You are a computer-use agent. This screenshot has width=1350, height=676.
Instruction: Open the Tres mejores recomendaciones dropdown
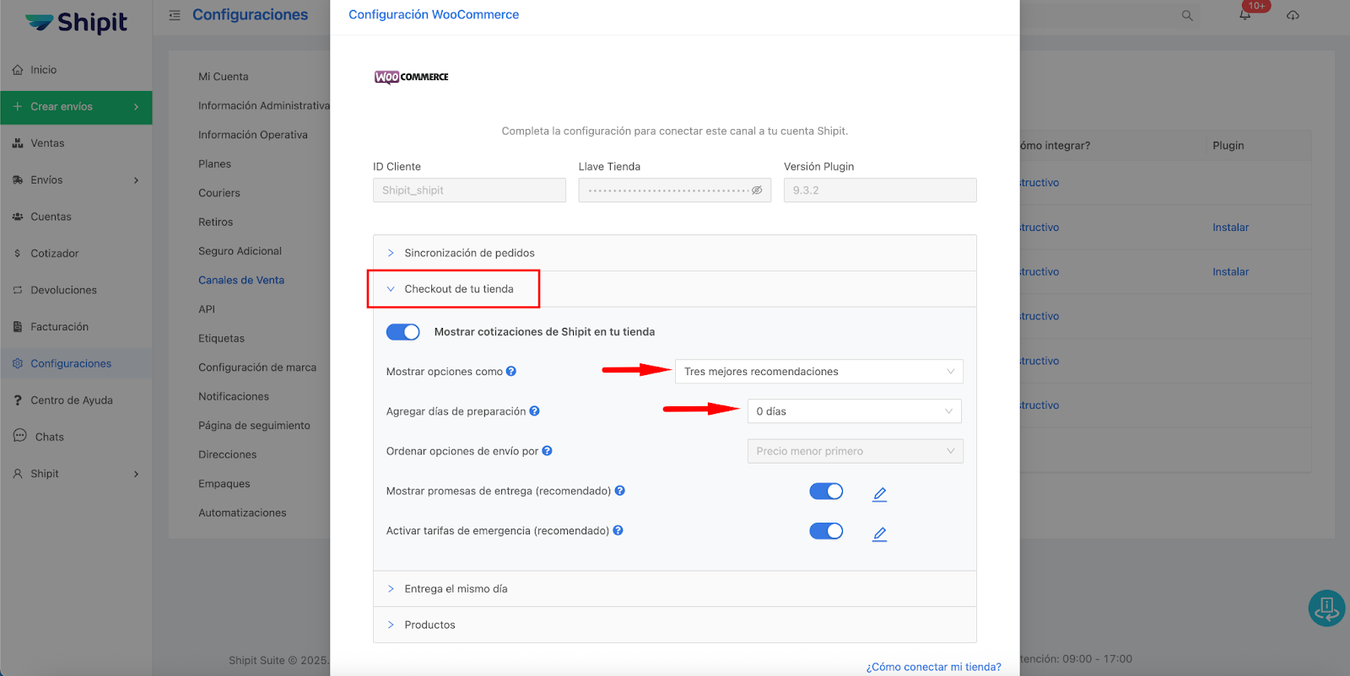(818, 372)
